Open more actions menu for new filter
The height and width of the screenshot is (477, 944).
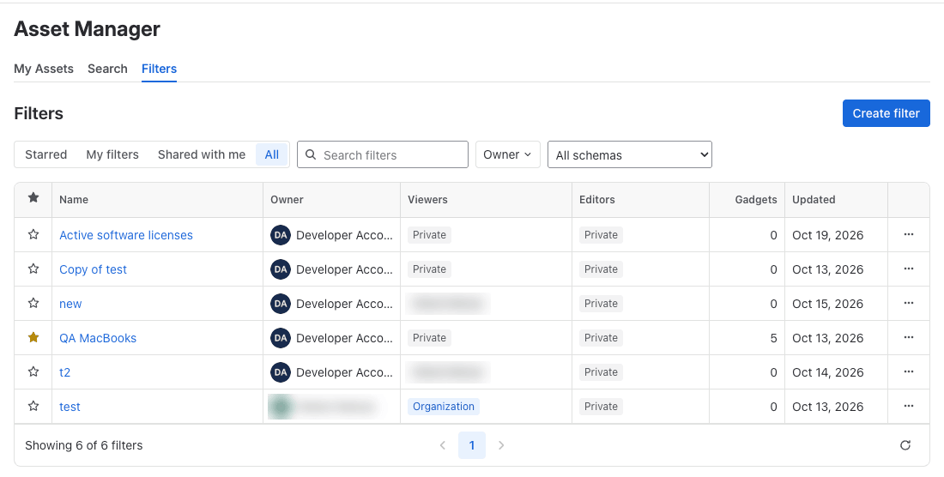(x=909, y=303)
